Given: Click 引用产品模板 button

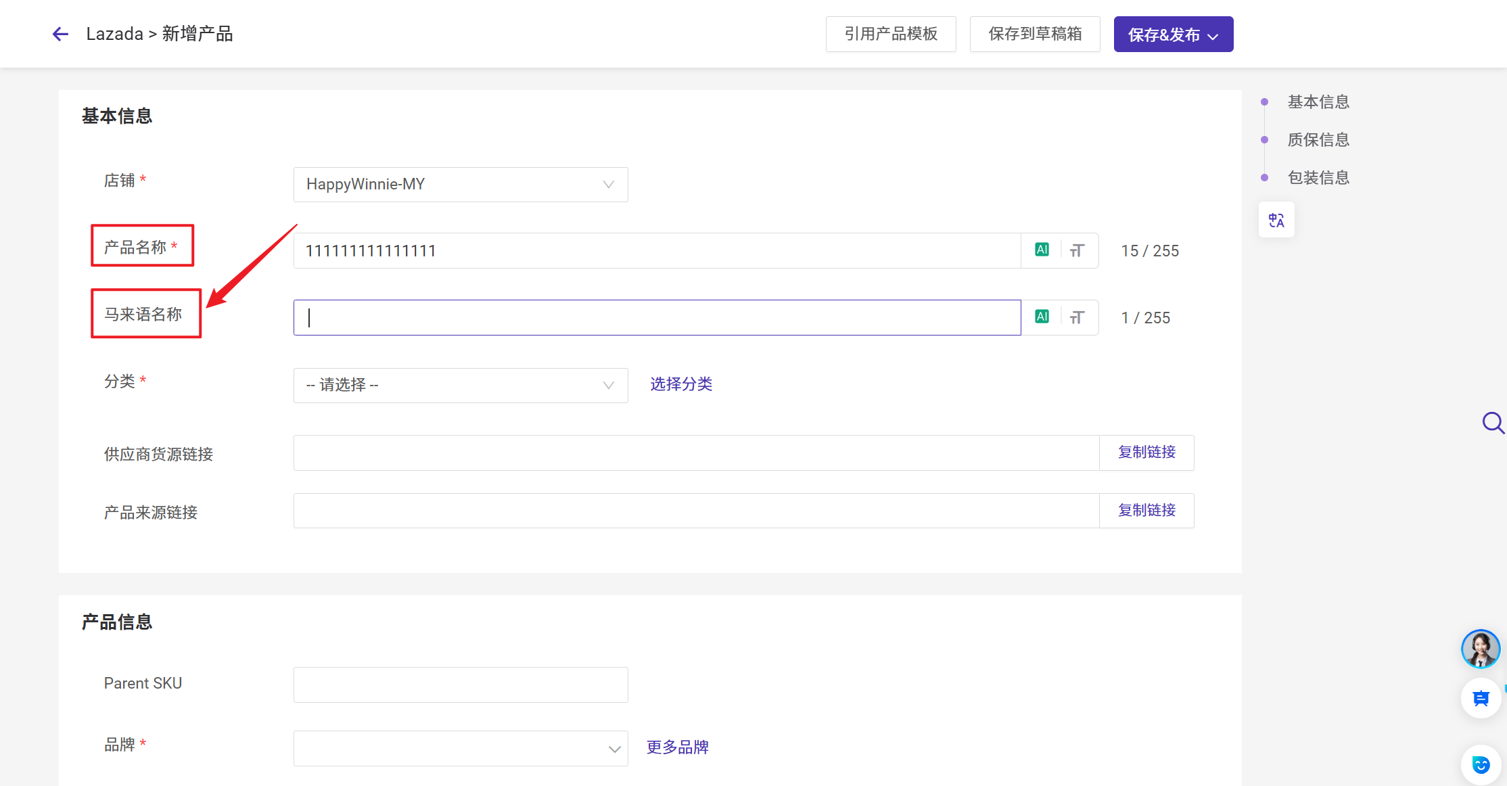Looking at the screenshot, I should tap(891, 34).
